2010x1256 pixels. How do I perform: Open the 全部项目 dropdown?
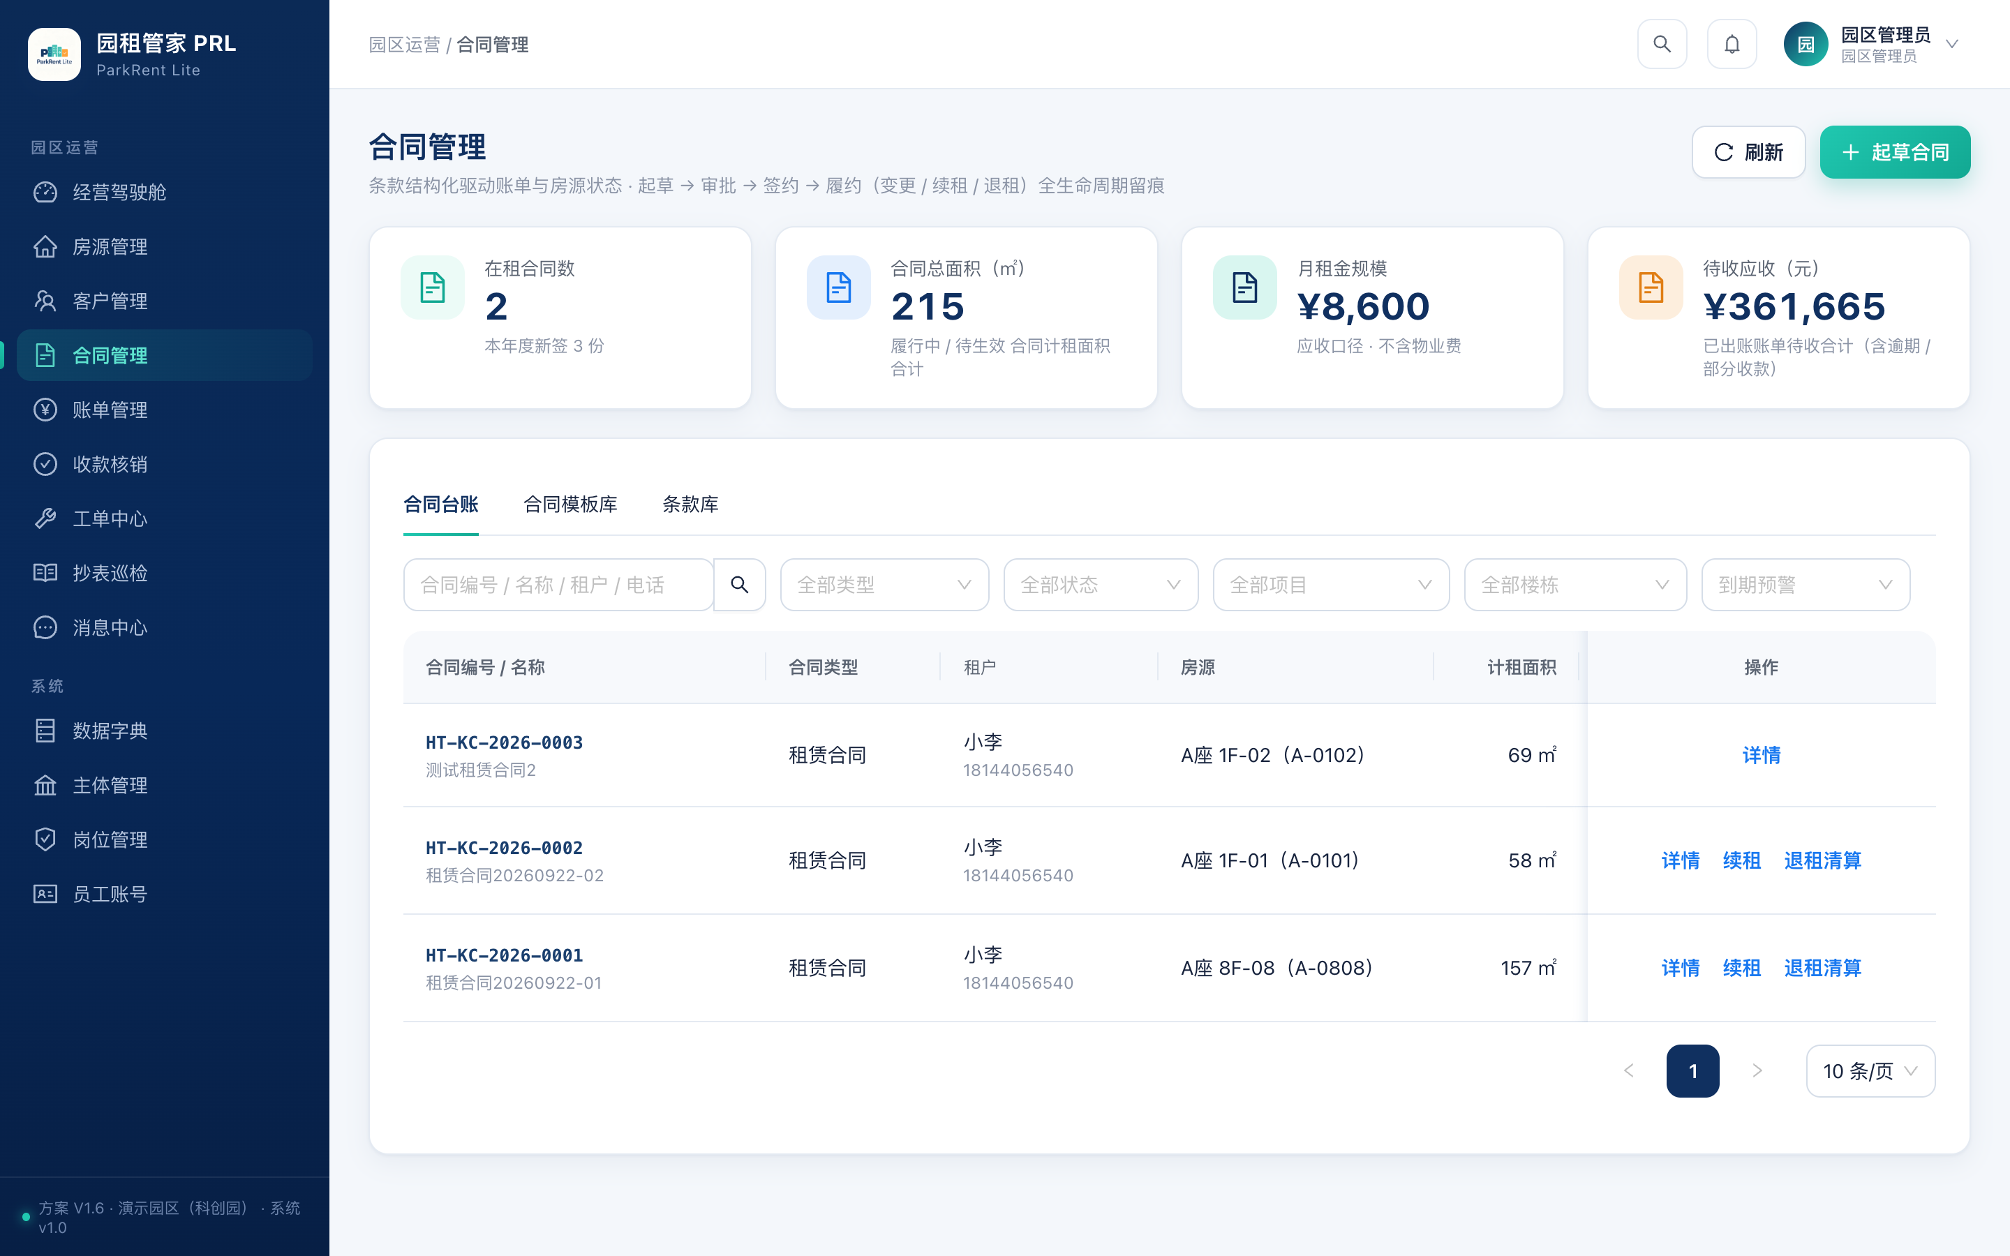point(1332,585)
